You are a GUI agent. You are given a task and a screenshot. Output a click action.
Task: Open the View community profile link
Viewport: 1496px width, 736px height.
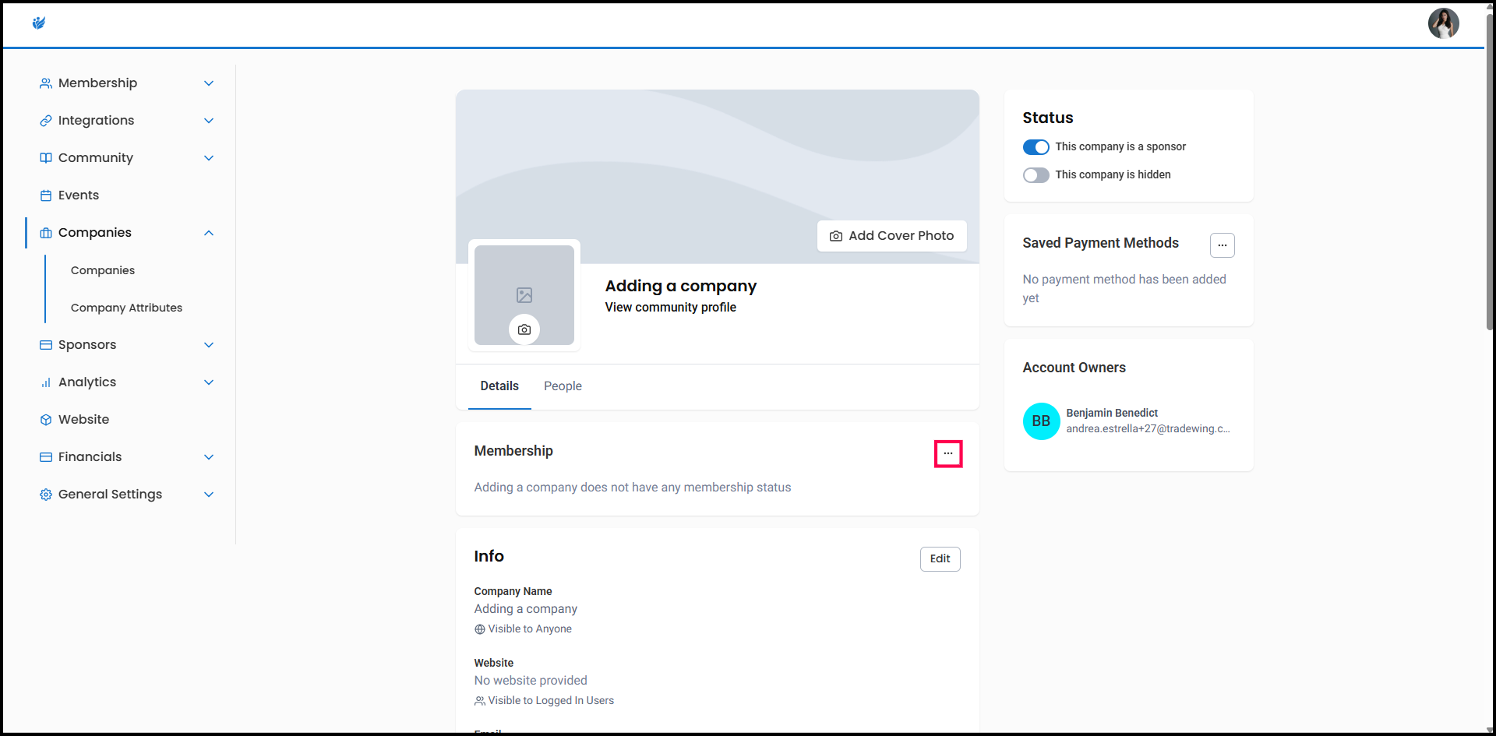(x=670, y=308)
